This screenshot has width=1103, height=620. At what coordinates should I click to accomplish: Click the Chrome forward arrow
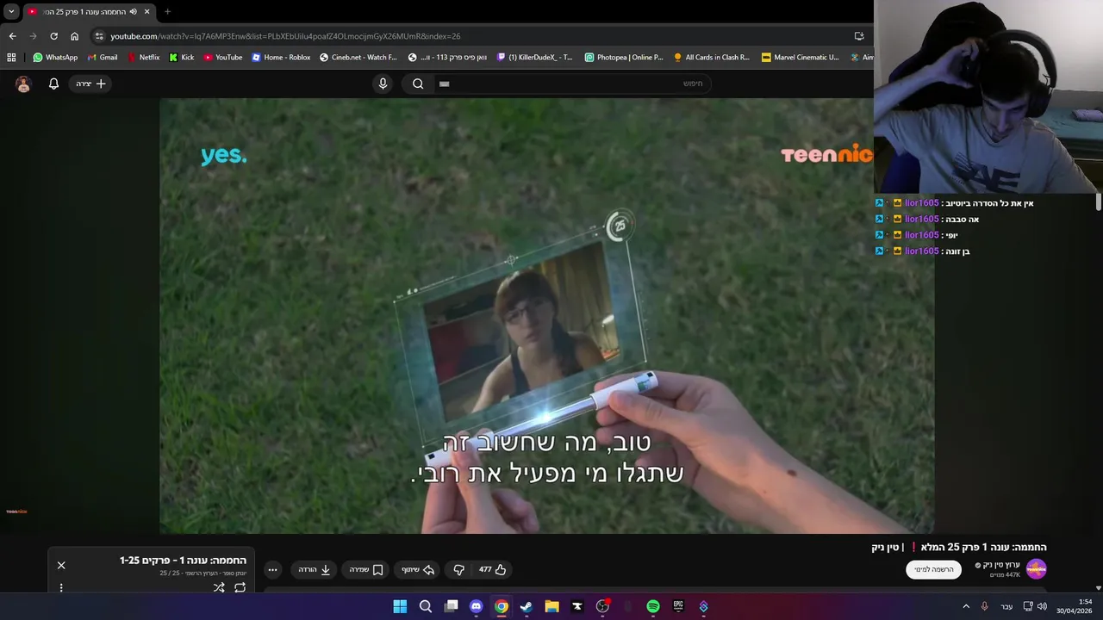(33, 36)
